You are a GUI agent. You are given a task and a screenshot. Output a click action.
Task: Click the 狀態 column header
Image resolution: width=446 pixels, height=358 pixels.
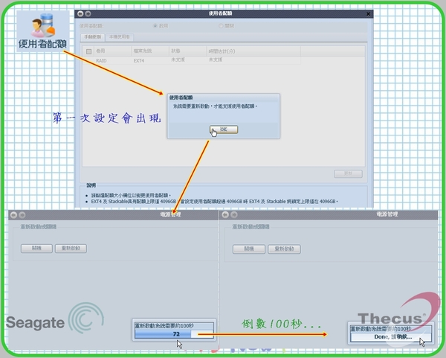188,51
